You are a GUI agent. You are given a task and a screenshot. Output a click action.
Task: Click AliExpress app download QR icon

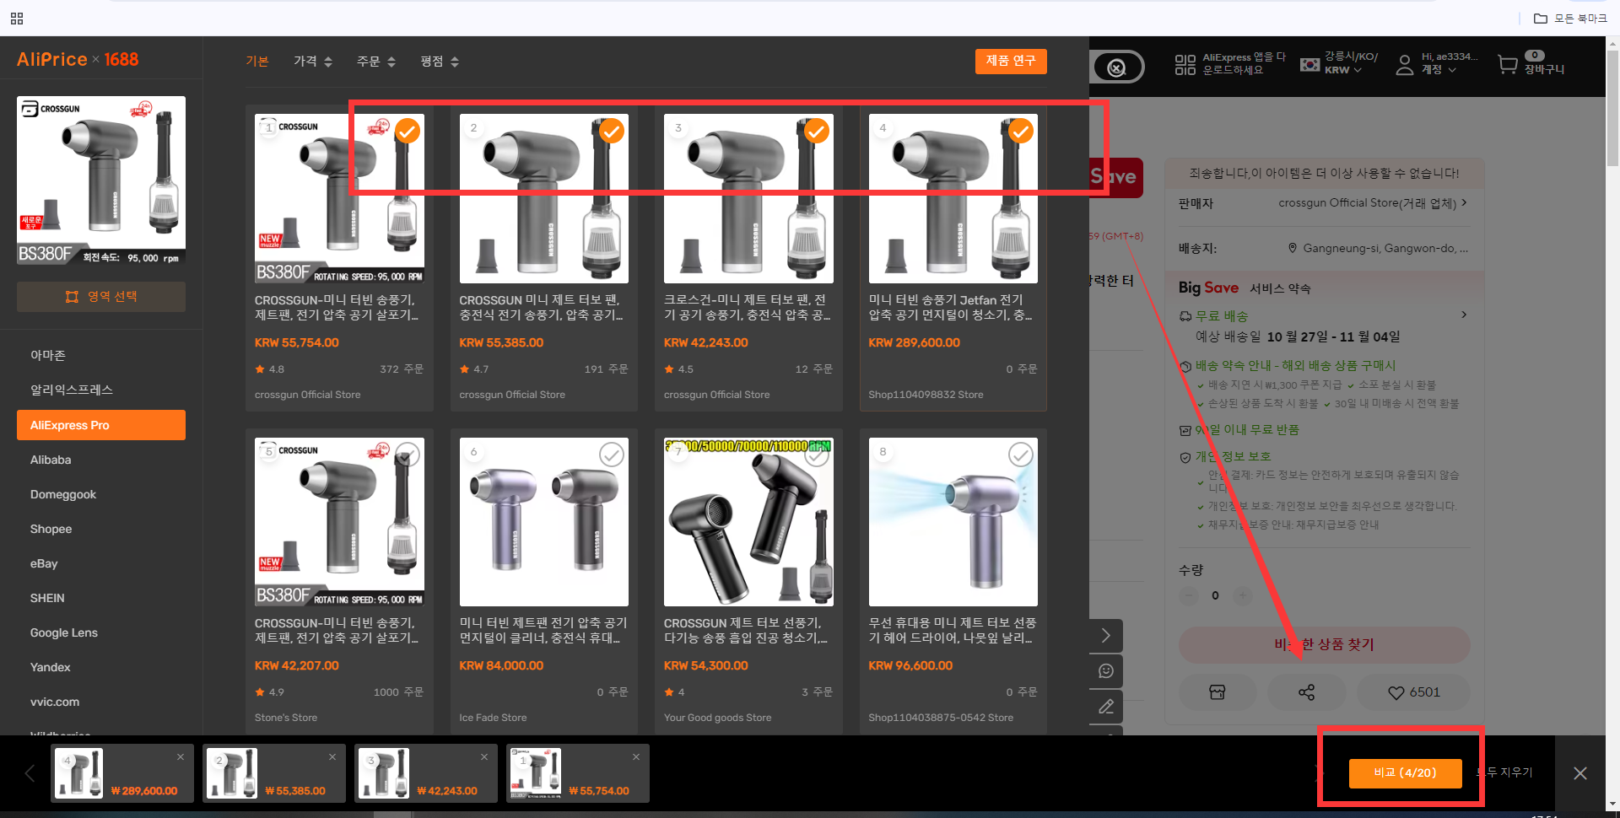tap(1185, 64)
